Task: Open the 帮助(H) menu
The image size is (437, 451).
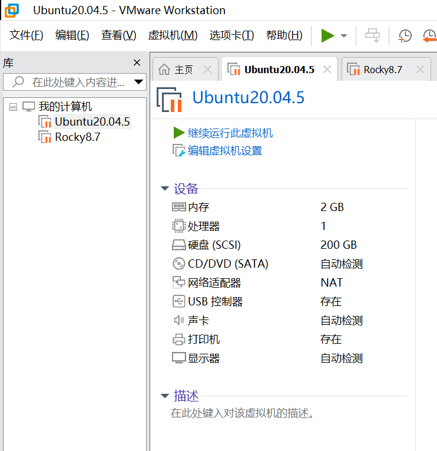Action: [284, 35]
